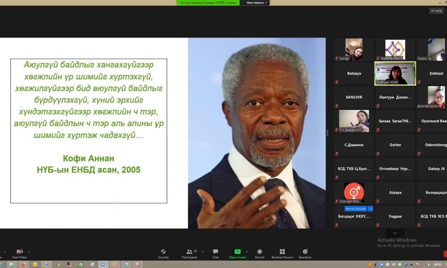
Task: Open the View Options dropdown
Action: (257, 3)
